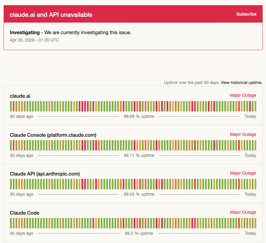
Task: Click the claude.ai component name
Action: tap(20, 96)
